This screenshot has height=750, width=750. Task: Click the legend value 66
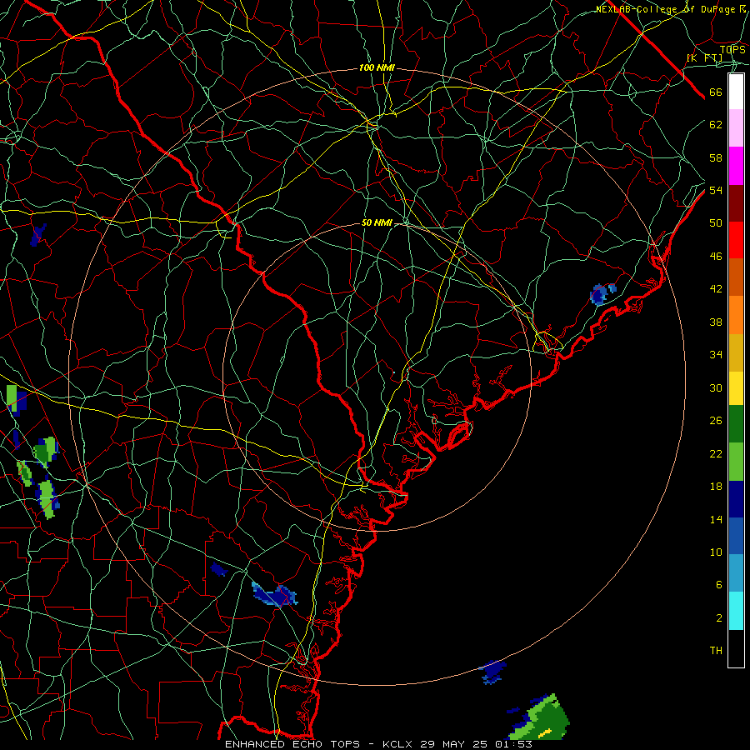716,92
